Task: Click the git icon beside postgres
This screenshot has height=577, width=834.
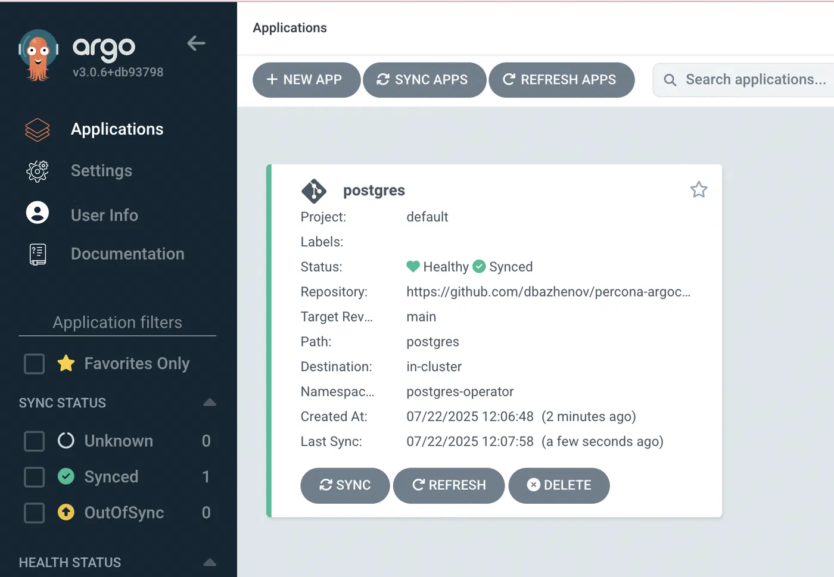Action: (x=314, y=191)
